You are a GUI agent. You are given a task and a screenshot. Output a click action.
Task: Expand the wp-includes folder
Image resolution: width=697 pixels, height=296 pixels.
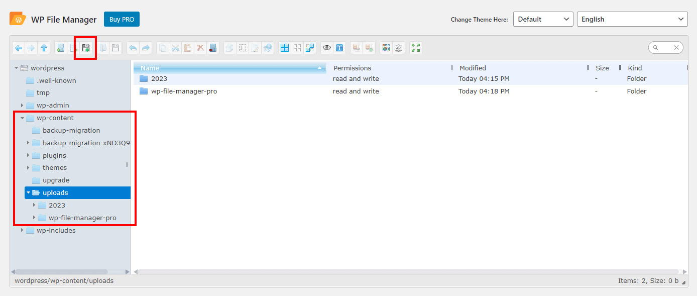(x=22, y=230)
